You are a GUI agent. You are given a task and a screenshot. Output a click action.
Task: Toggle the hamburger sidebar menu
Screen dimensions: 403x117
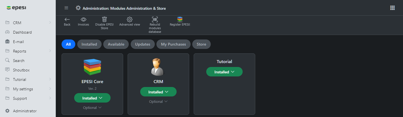tap(66, 8)
